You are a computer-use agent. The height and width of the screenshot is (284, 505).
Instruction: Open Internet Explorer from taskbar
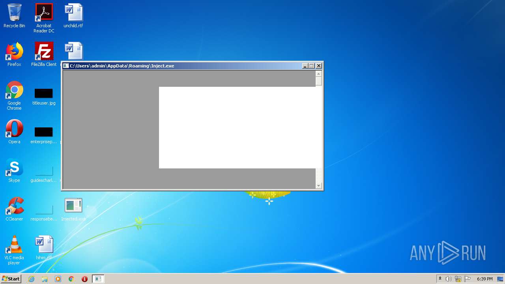tap(32, 279)
